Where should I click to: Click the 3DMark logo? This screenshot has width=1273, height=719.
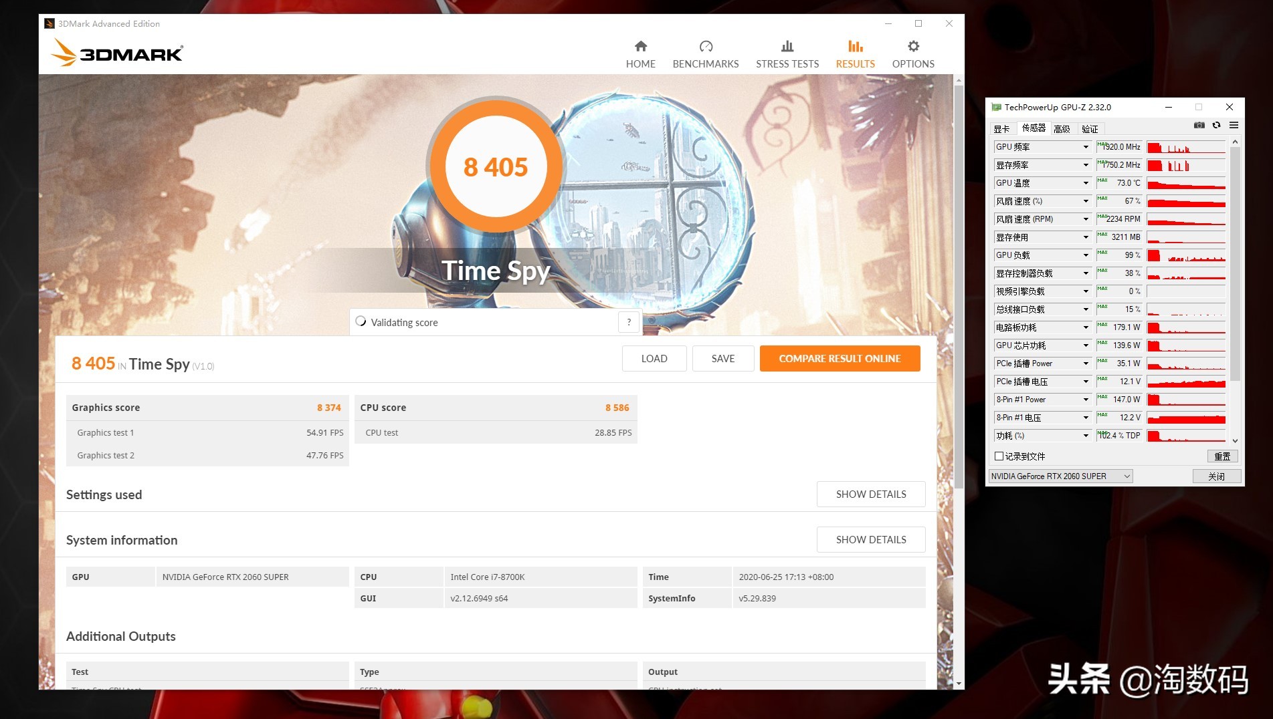click(x=117, y=52)
